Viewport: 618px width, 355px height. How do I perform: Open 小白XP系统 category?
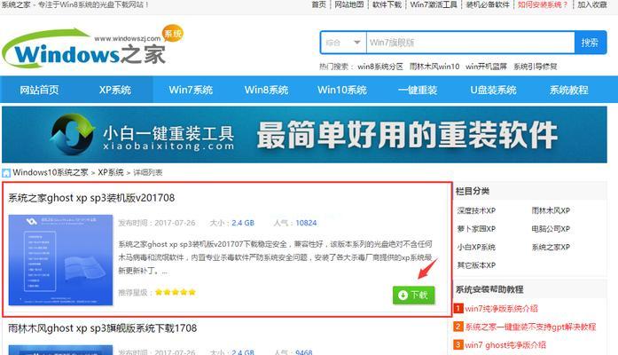(x=476, y=248)
